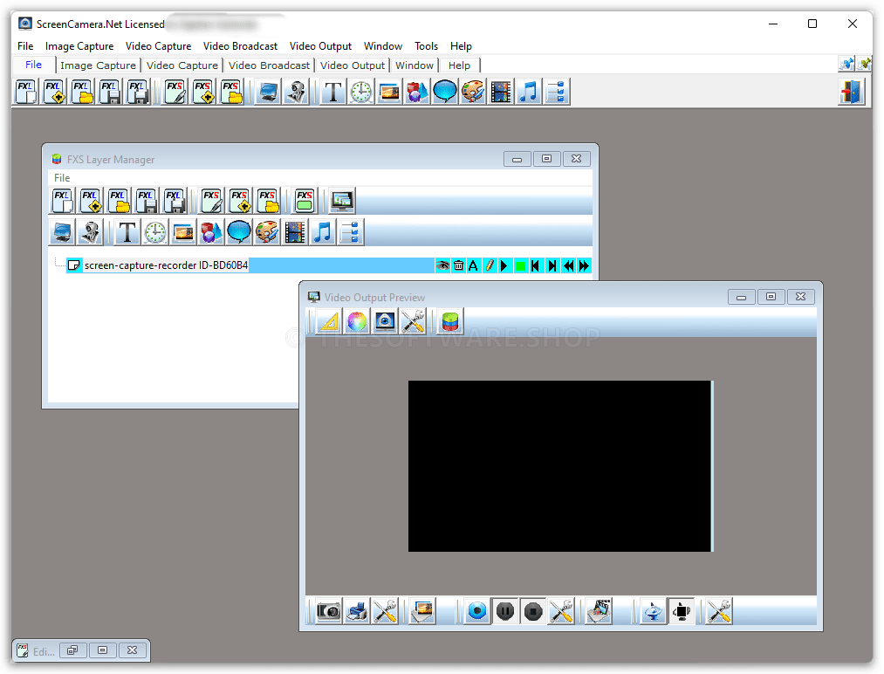Click the ruler triangle icon in Video Output Preview
This screenshot has height=674, width=884.
pyautogui.click(x=329, y=322)
